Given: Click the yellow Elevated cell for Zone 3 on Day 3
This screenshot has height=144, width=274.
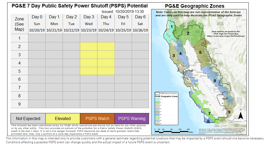Looking at the screenshot, I should click(x=89, y=55).
